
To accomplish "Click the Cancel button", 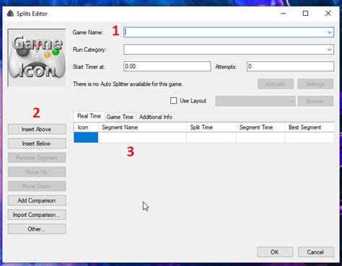I will tap(316, 252).
